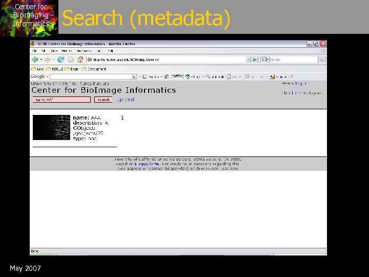Open the File menu
Screen dimensions: 369x277
tap(34, 51)
